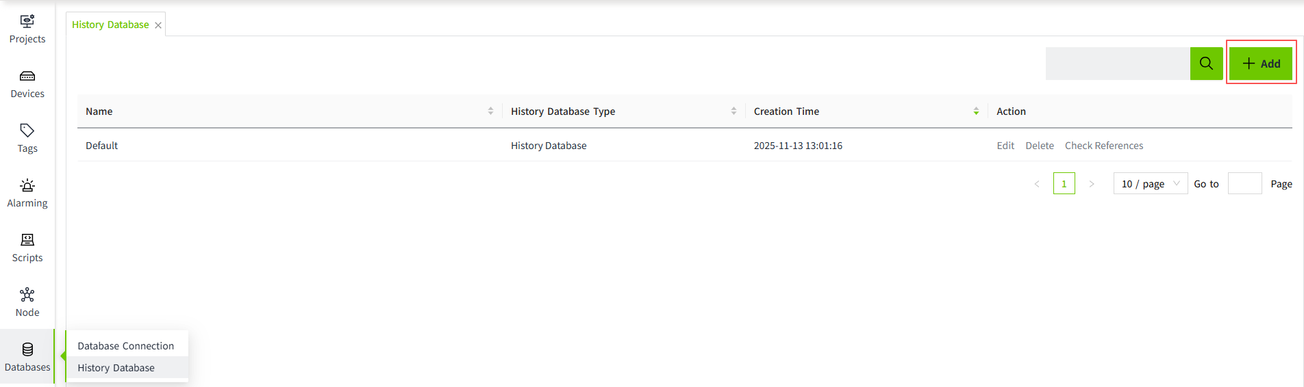Sort by History Database Type column

point(733,111)
